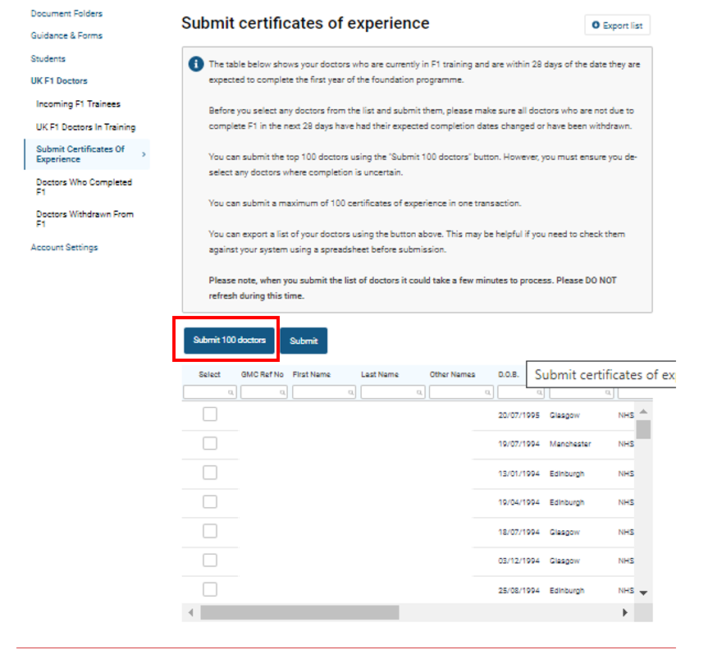Click the Last Name filter input

point(393,392)
